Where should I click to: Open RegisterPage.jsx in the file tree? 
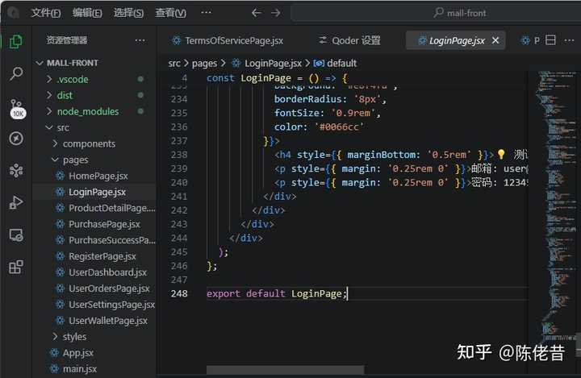[102, 256]
